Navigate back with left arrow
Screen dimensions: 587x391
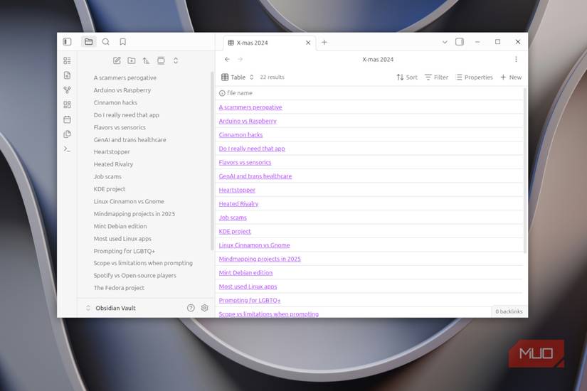[x=227, y=59]
